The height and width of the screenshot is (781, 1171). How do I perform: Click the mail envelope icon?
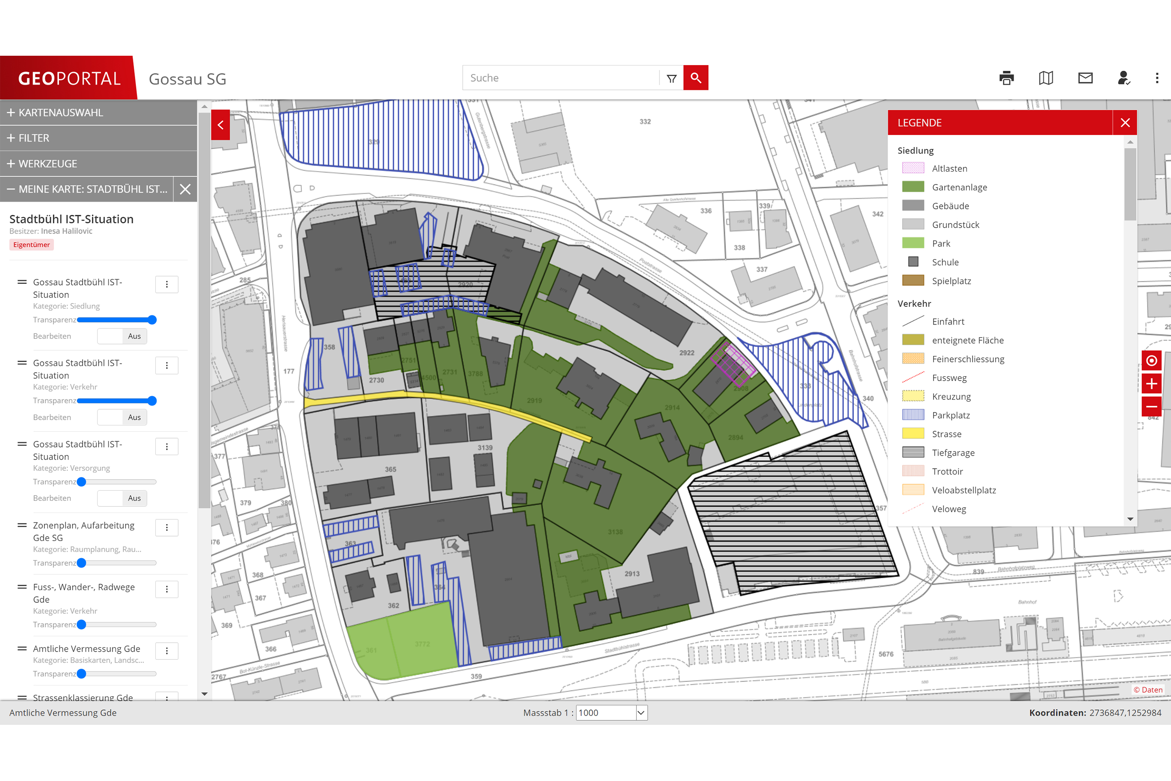1085,78
